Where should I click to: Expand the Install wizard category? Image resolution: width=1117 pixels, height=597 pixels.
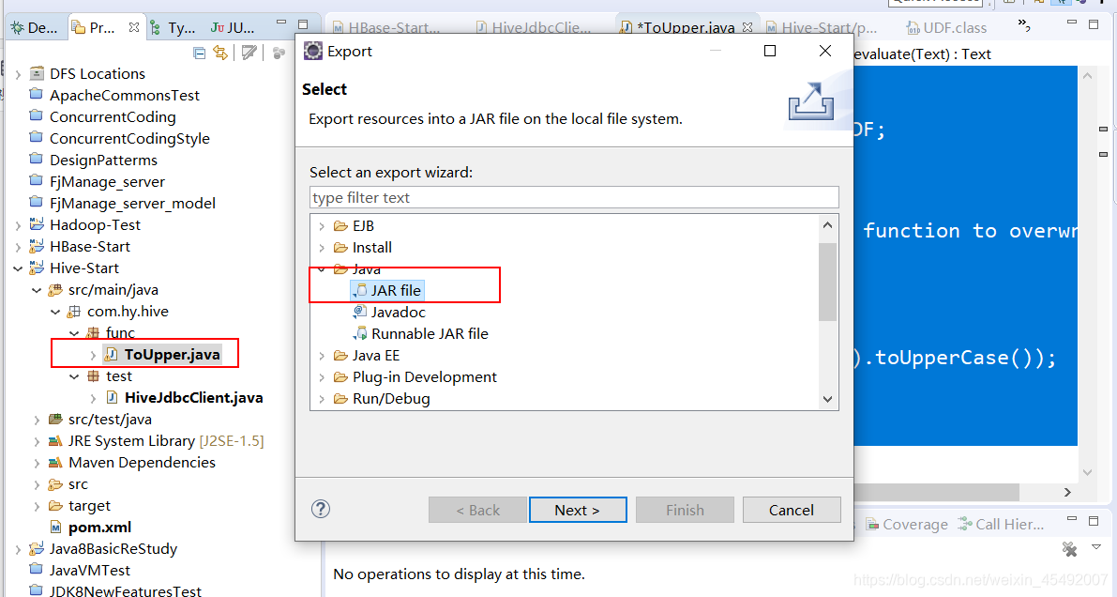[322, 248]
